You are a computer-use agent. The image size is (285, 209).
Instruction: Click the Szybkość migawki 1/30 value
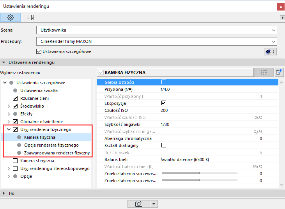click(x=165, y=124)
